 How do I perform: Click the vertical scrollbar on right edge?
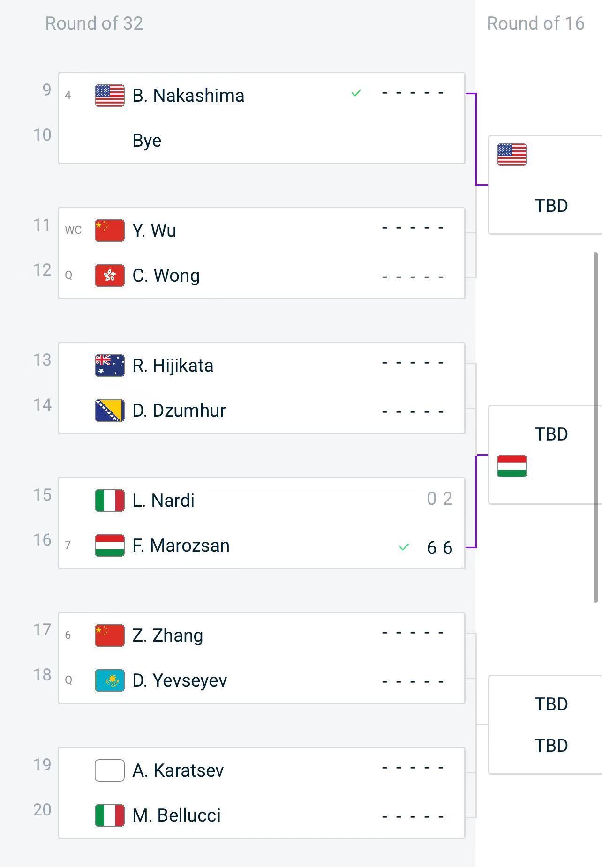click(x=595, y=427)
